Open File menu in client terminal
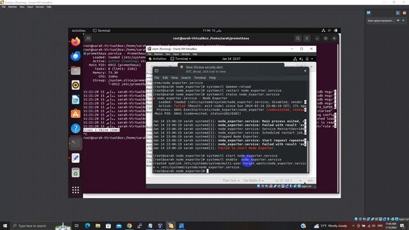 click(x=157, y=78)
